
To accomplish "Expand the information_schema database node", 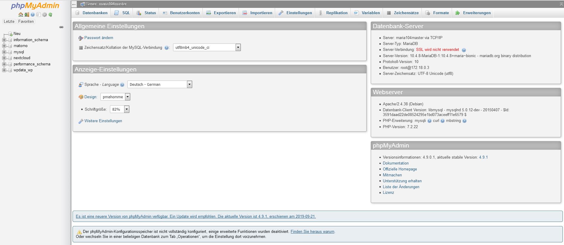I will pyautogui.click(x=4, y=40).
